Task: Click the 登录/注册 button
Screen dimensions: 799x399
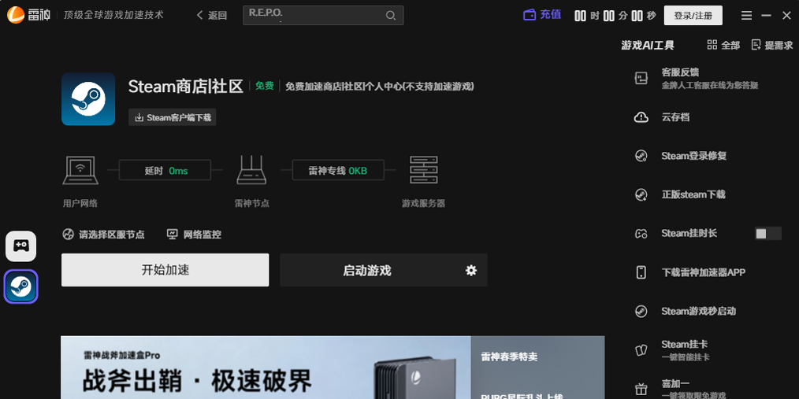Action: click(693, 15)
